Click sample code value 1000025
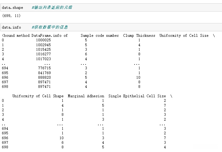This screenshot has height=152, width=222. [43, 40]
